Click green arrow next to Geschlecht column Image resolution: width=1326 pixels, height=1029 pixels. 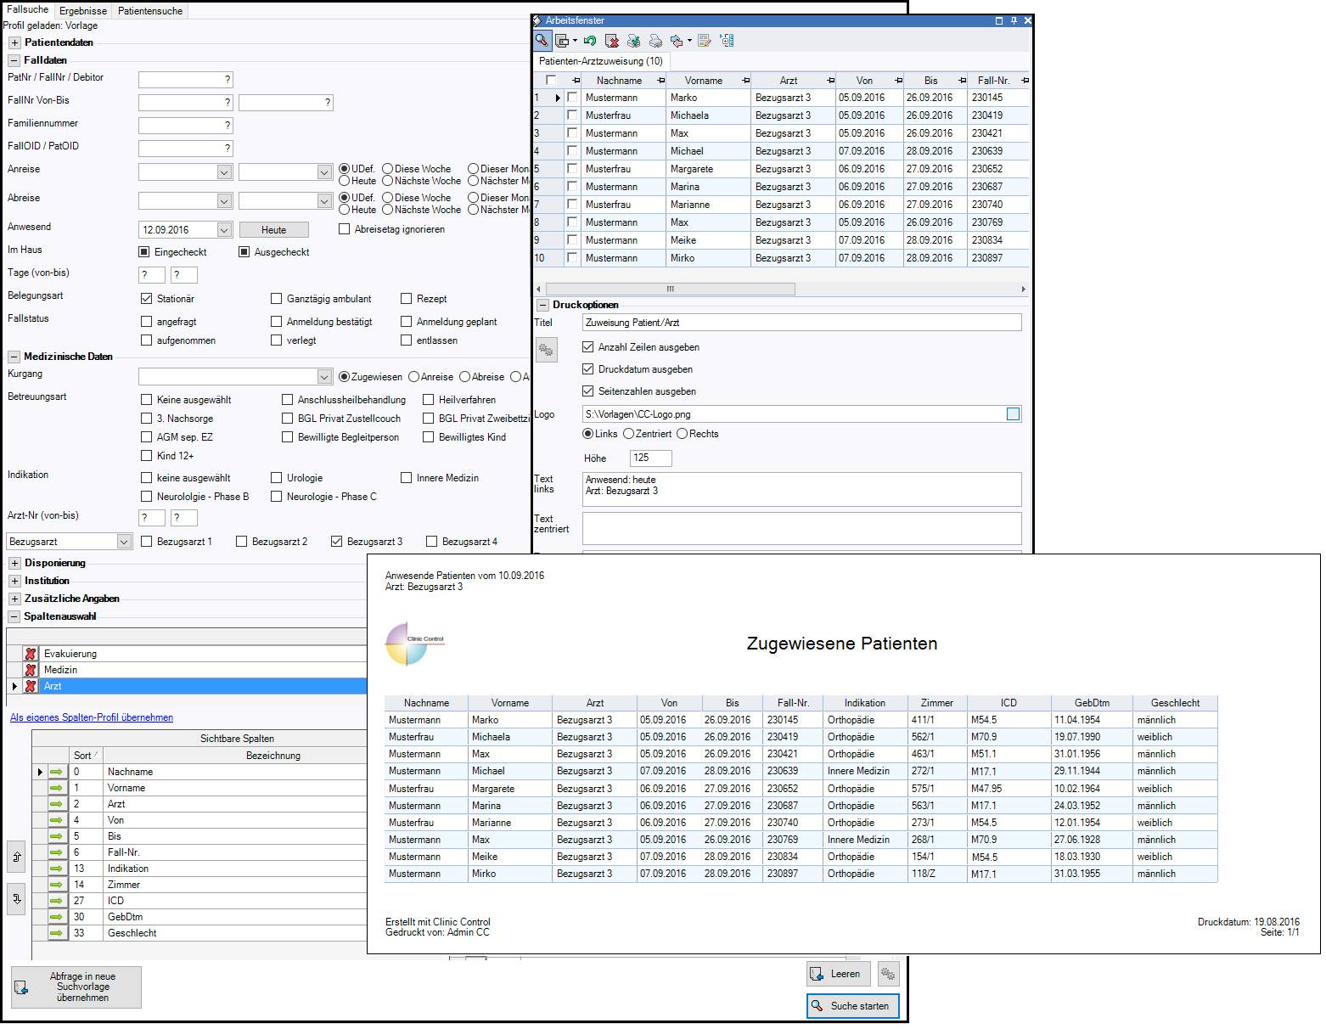tap(56, 933)
